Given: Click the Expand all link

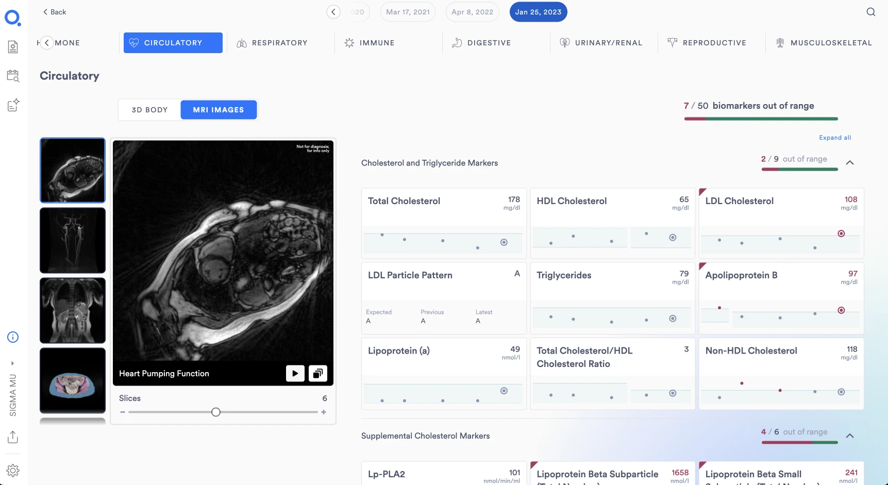Looking at the screenshot, I should [835, 138].
